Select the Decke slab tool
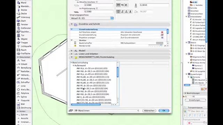The image size is (223, 125). click(x=24, y=14)
